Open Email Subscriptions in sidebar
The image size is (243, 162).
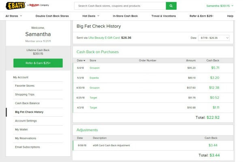28,147
